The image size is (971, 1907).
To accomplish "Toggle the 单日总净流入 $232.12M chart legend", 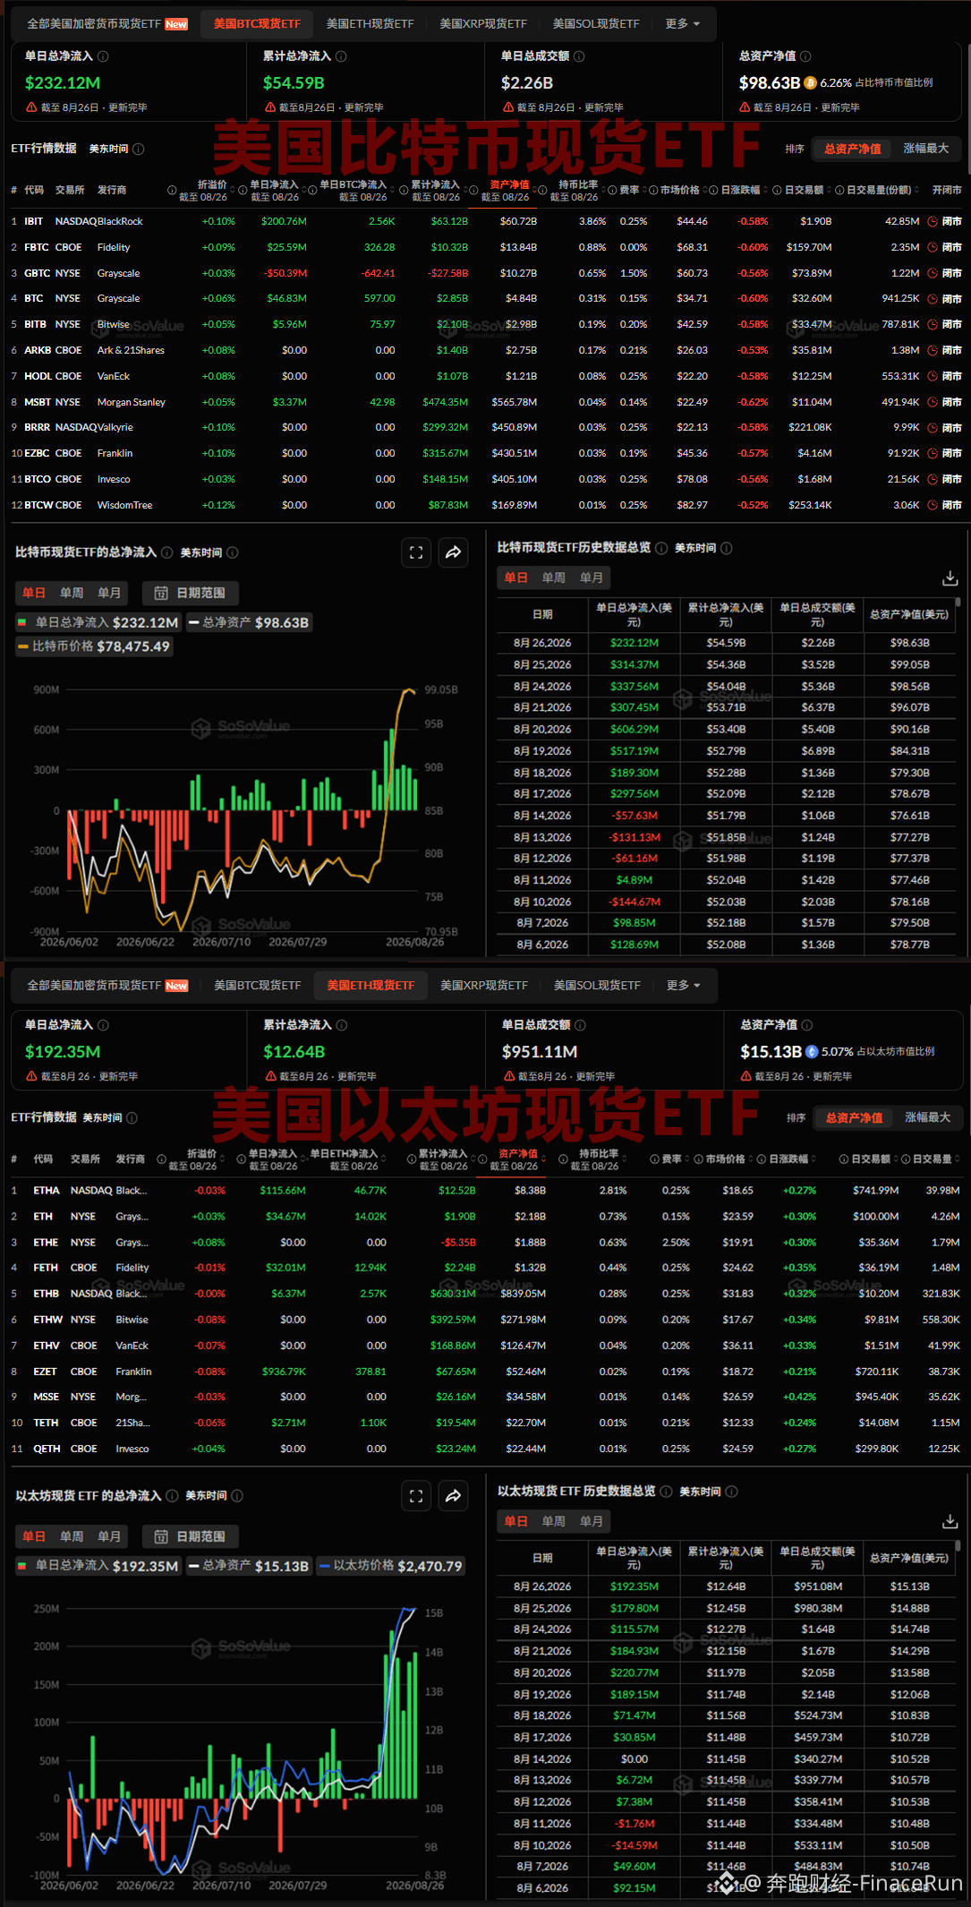I will pyautogui.click(x=98, y=622).
